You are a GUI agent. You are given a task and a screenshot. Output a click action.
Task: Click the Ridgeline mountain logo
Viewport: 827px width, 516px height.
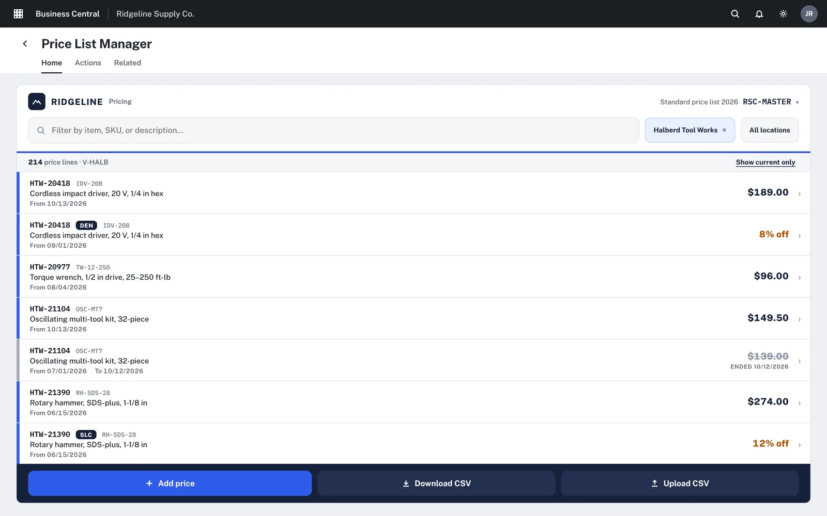(x=37, y=102)
